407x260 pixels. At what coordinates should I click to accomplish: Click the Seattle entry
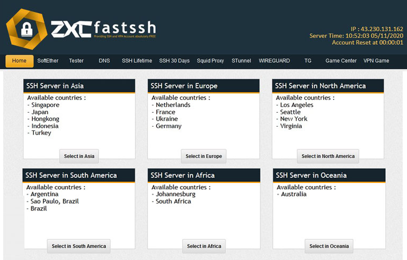coord(290,112)
